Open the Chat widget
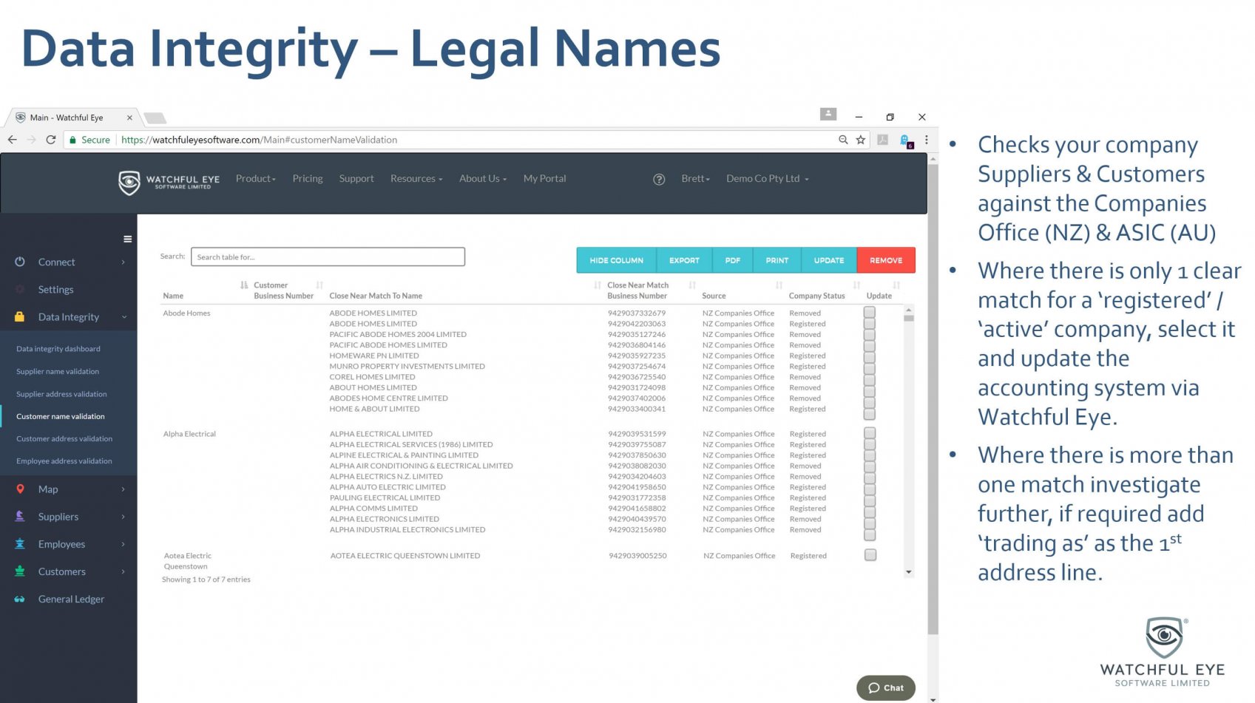The height and width of the screenshot is (703, 1255). (x=886, y=687)
